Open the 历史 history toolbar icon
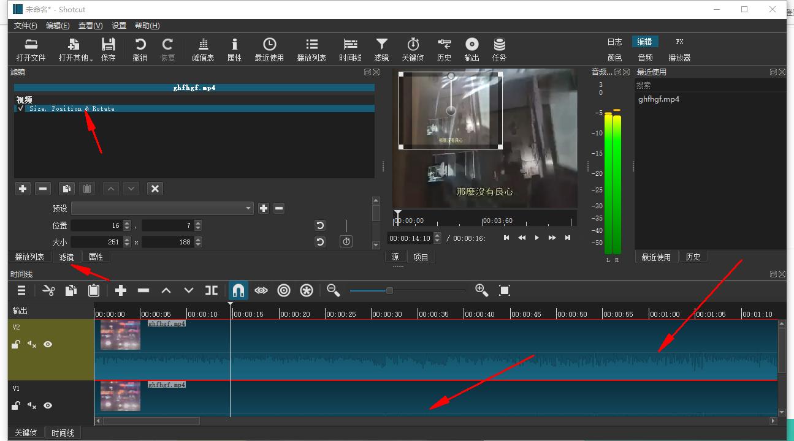Image resolution: width=794 pixels, height=441 pixels. (x=444, y=50)
